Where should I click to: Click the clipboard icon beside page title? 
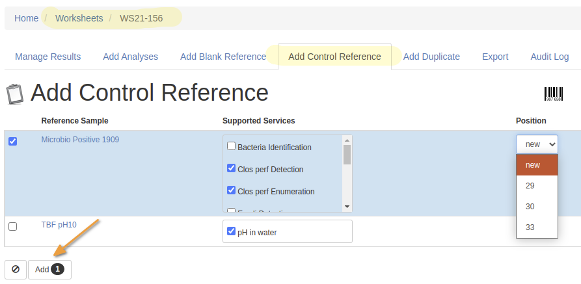15,94
